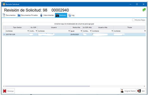Screen dimensions: 149x95
Task: Click the Eliminar button
Action: tap(9, 91)
